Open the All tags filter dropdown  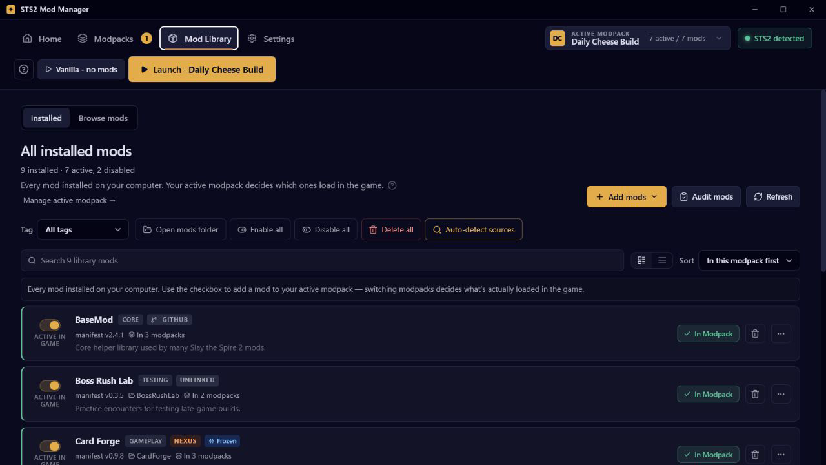tap(83, 230)
